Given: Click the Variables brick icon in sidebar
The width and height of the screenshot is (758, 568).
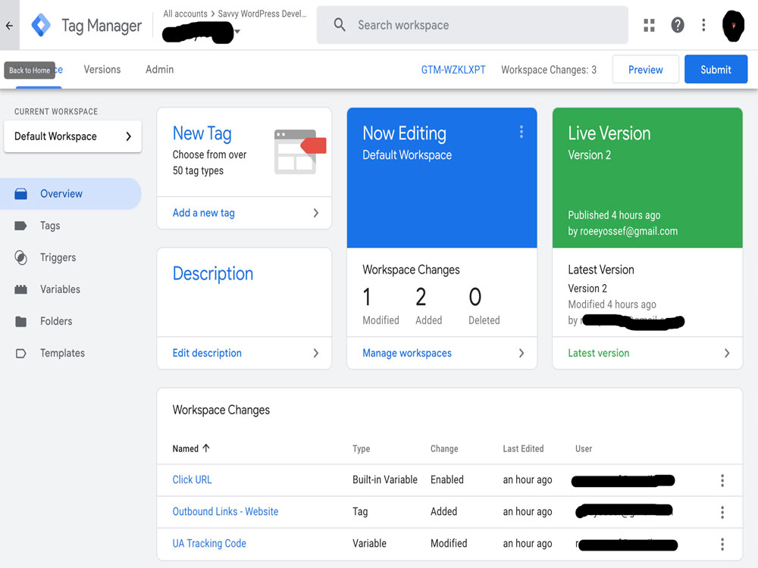Looking at the screenshot, I should [20, 289].
